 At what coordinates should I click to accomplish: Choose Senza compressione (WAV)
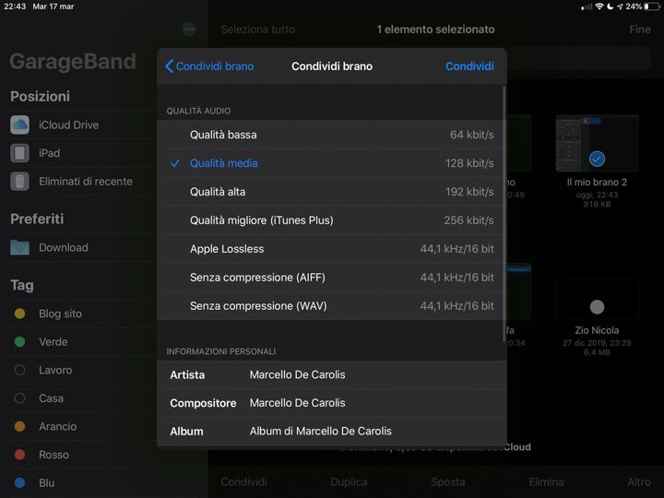click(332, 306)
